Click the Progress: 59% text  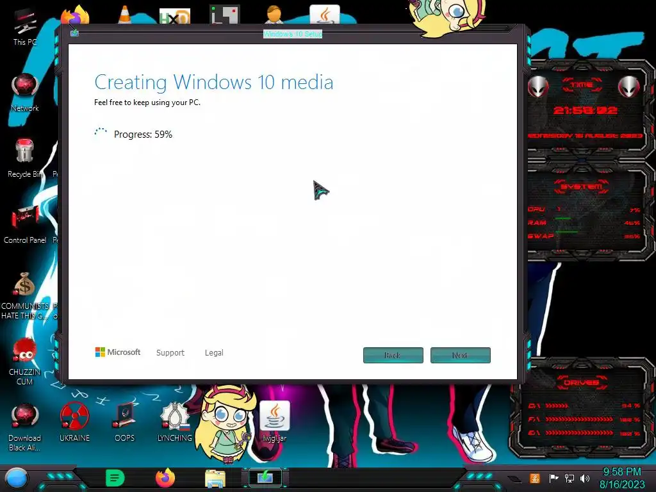[x=143, y=135]
